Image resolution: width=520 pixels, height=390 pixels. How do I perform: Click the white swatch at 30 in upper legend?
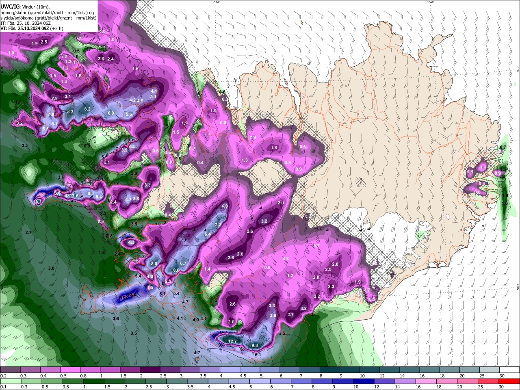pyautogui.click(x=509, y=370)
